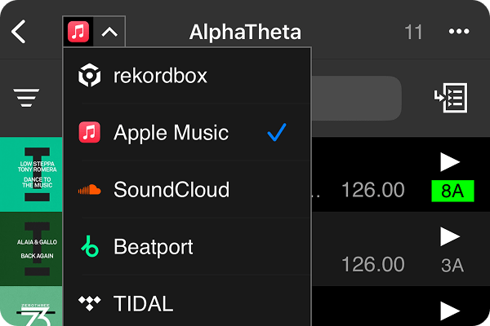Play the Dance To The Music track

[x=450, y=161]
